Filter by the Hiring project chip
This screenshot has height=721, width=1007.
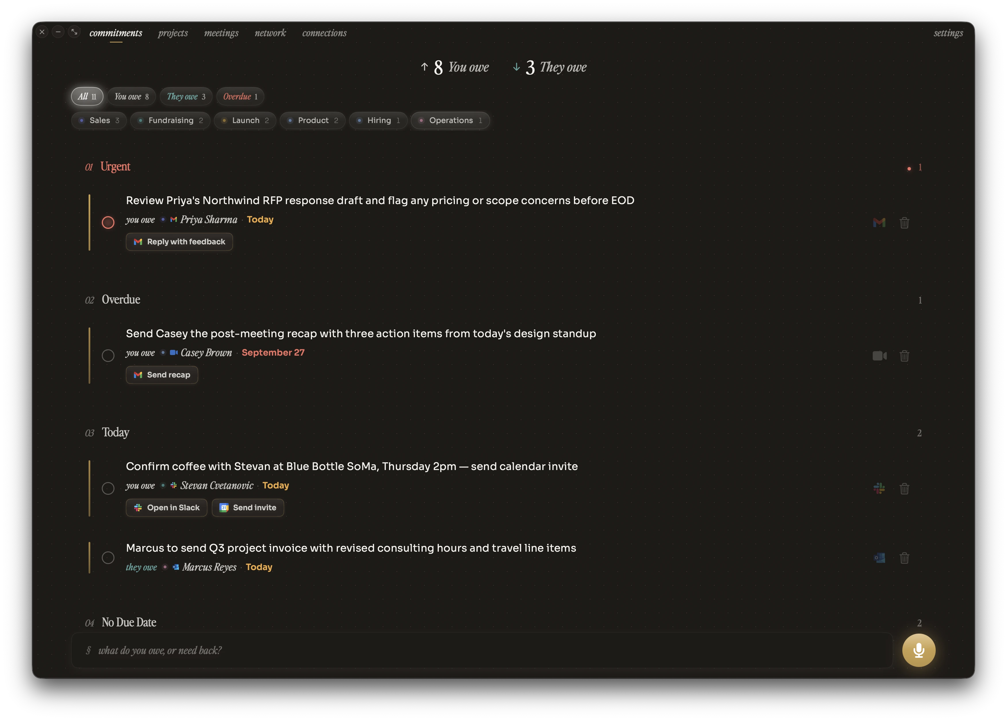pos(378,121)
